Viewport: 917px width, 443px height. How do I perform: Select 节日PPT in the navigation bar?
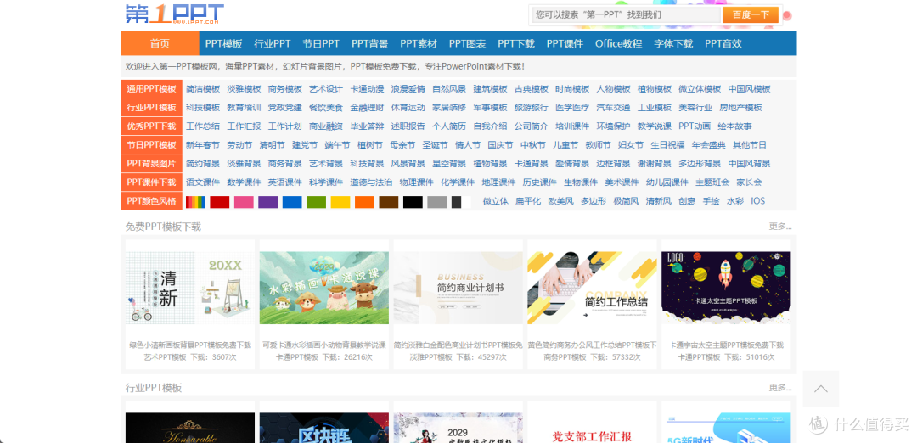click(321, 44)
